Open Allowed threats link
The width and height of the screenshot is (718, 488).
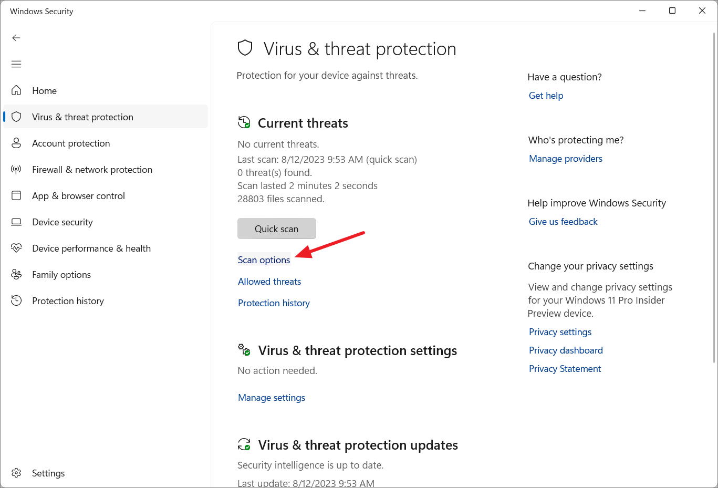[x=269, y=282]
